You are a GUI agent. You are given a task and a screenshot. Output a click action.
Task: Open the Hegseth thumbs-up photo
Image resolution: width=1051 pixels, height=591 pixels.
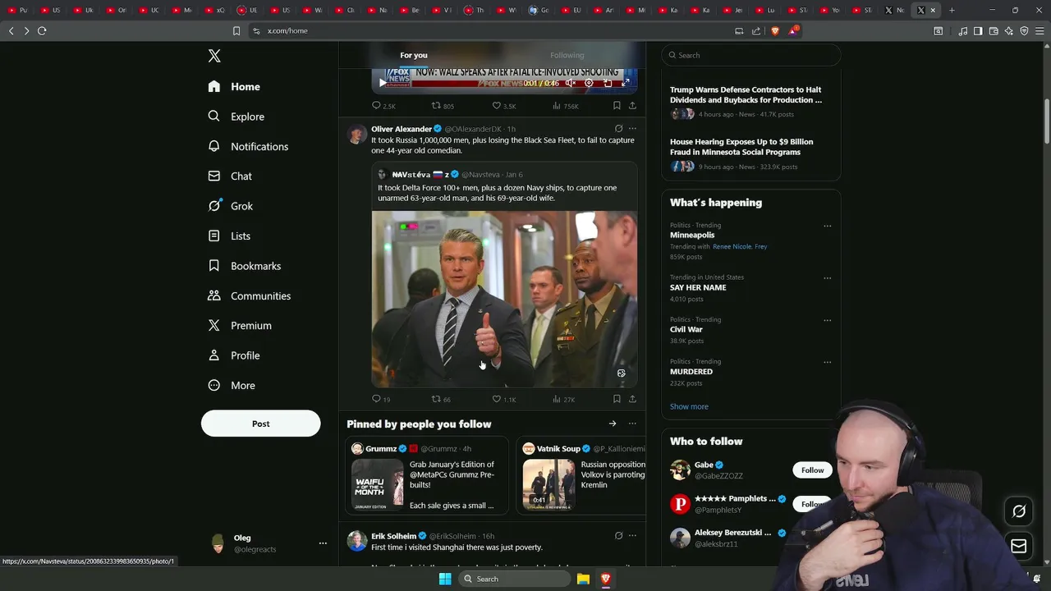[504, 299]
